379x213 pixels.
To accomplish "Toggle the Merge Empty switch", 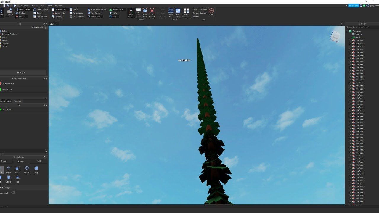I will click(x=13, y=193).
